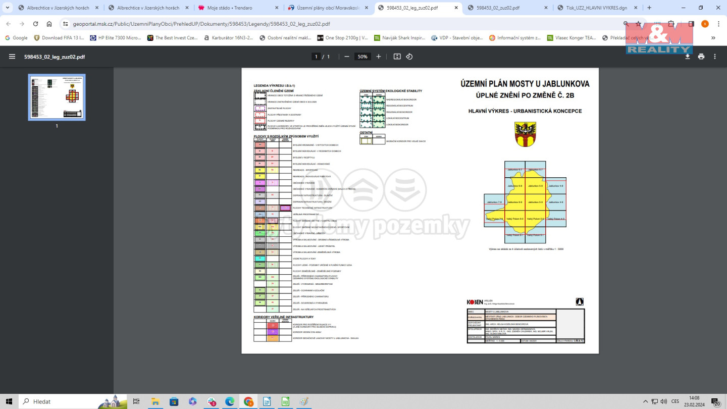
Task: Open the tab search dropdown arrow
Action: [x=7, y=8]
